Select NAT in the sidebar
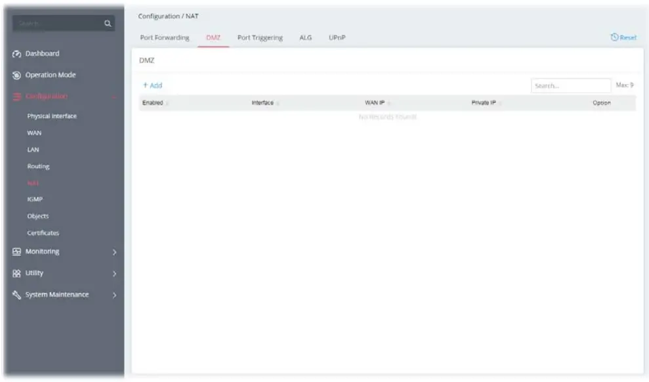Viewport: 649px width, 382px height. [33, 183]
